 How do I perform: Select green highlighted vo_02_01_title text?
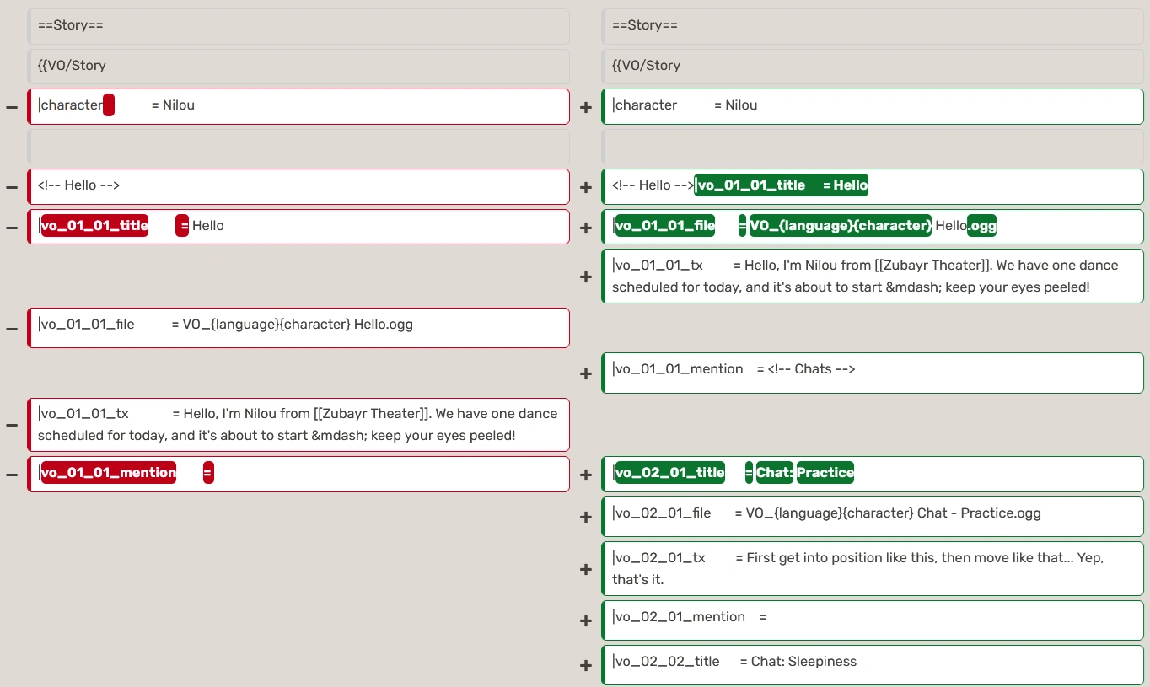tap(670, 473)
